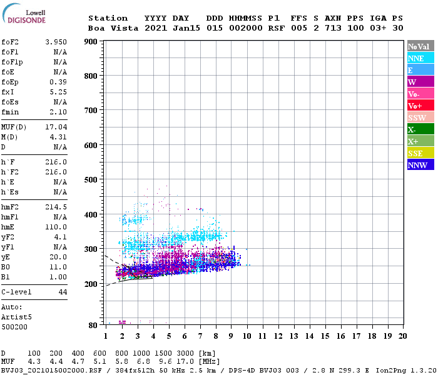Select the SSW legend swatch
The width and height of the screenshot is (438, 375).
coord(420,117)
